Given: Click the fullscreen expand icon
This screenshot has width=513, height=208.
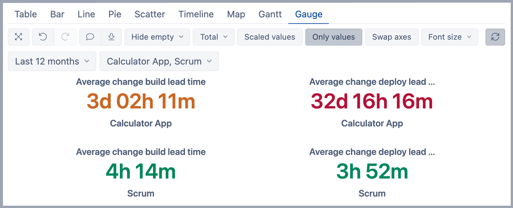Looking at the screenshot, I should click(x=19, y=37).
